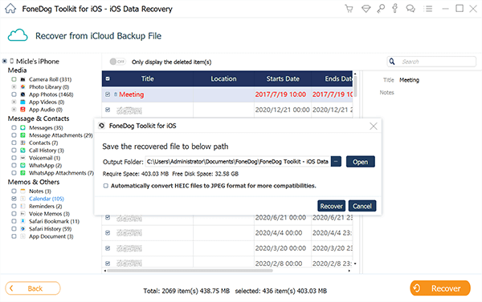Open the shopping cart icon
482x302 pixels.
pos(349,9)
